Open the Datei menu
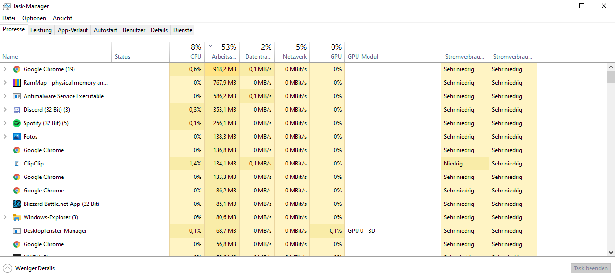Image resolution: width=615 pixels, height=280 pixels. 9,18
